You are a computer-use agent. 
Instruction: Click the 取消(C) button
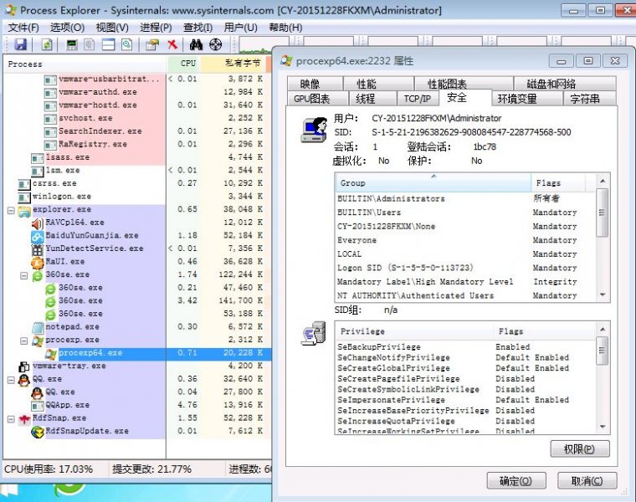tap(587, 481)
